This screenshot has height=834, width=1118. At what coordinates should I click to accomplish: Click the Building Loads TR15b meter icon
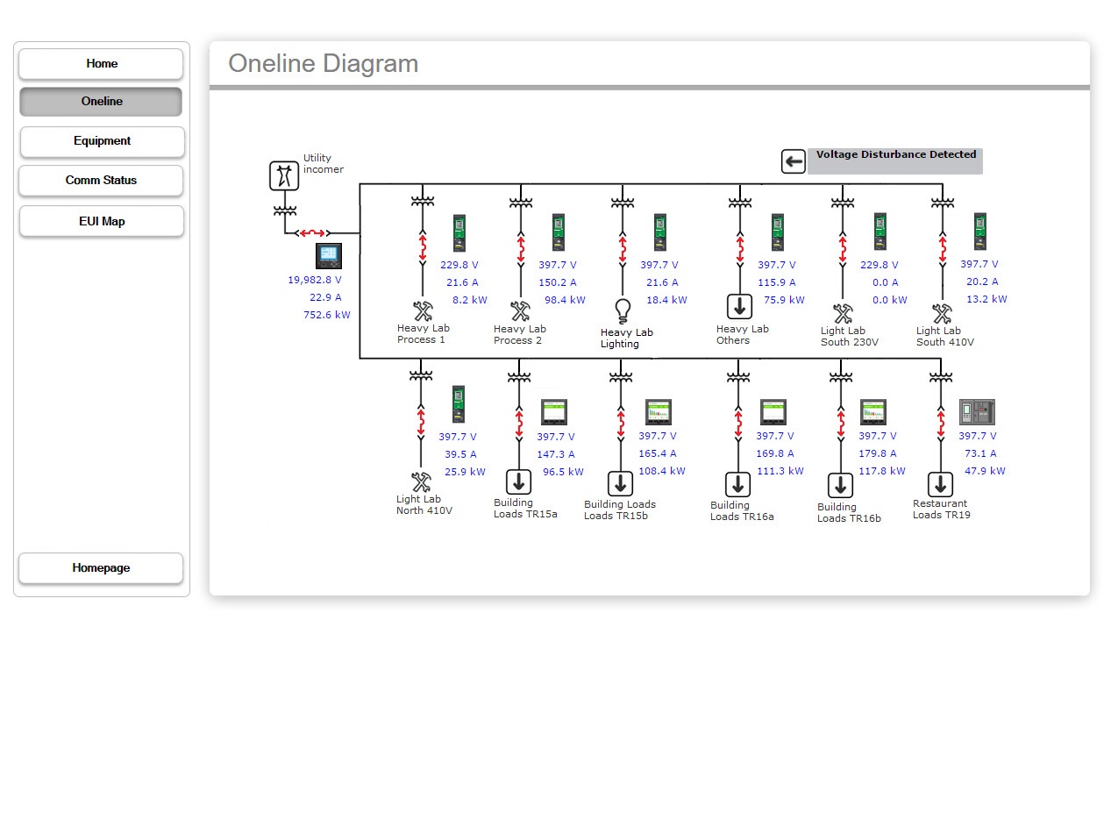tap(659, 411)
